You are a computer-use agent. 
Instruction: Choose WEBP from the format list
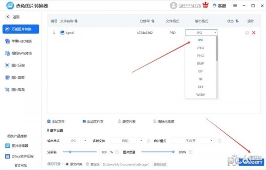(200, 95)
